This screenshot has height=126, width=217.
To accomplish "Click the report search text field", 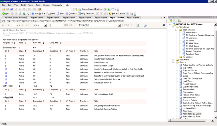I will (x=57, y=25).
